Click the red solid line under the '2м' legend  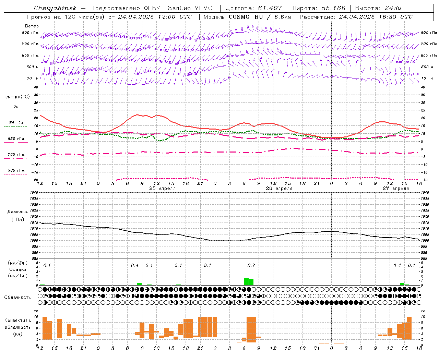click(16, 111)
